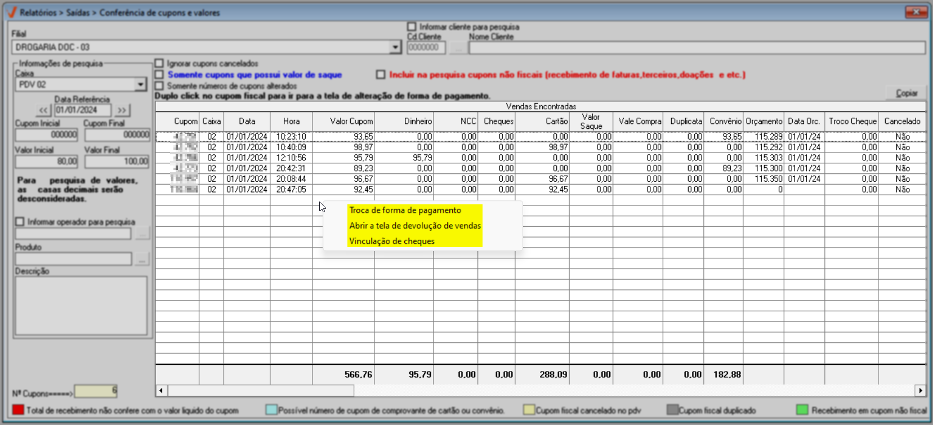The width and height of the screenshot is (933, 425).
Task: Click the operator lookup ellipsis button
Action: click(142, 233)
